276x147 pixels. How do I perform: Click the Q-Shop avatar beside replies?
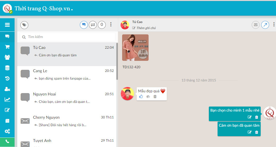tap(270, 113)
